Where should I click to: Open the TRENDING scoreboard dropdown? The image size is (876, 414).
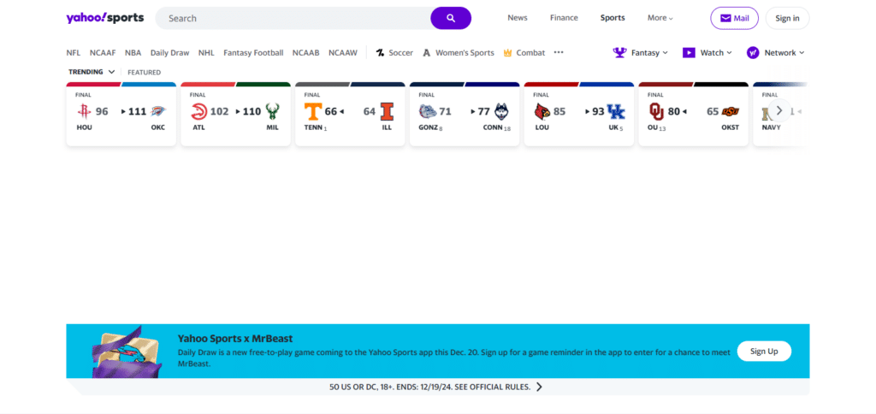tap(92, 72)
